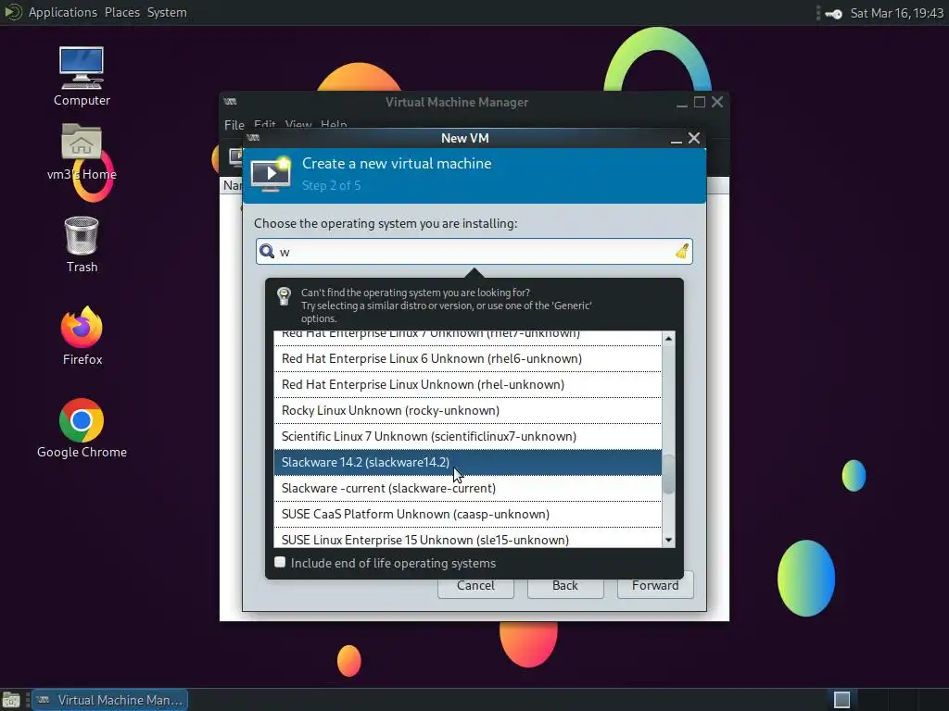Open File menu in Virtual Machine Manager
The width and height of the screenshot is (949, 711).
click(x=234, y=125)
